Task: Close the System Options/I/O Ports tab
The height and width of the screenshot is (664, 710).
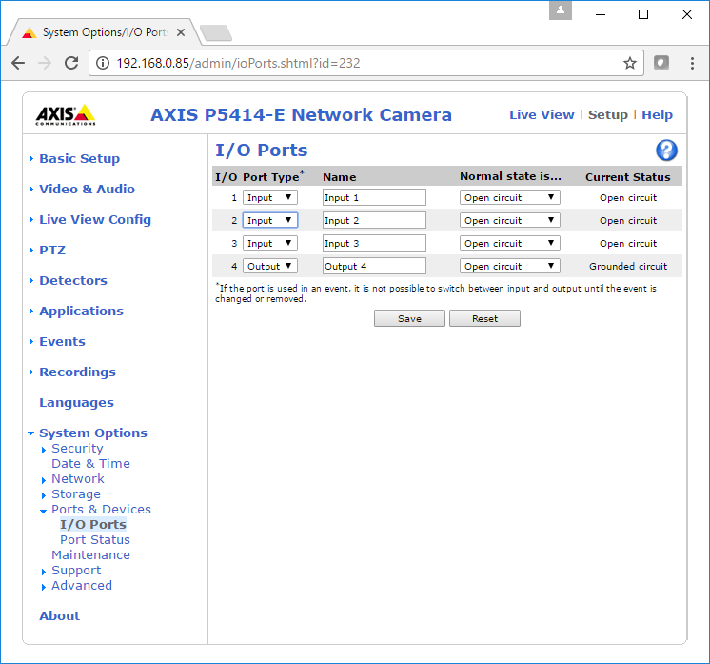Action: (180, 32)
